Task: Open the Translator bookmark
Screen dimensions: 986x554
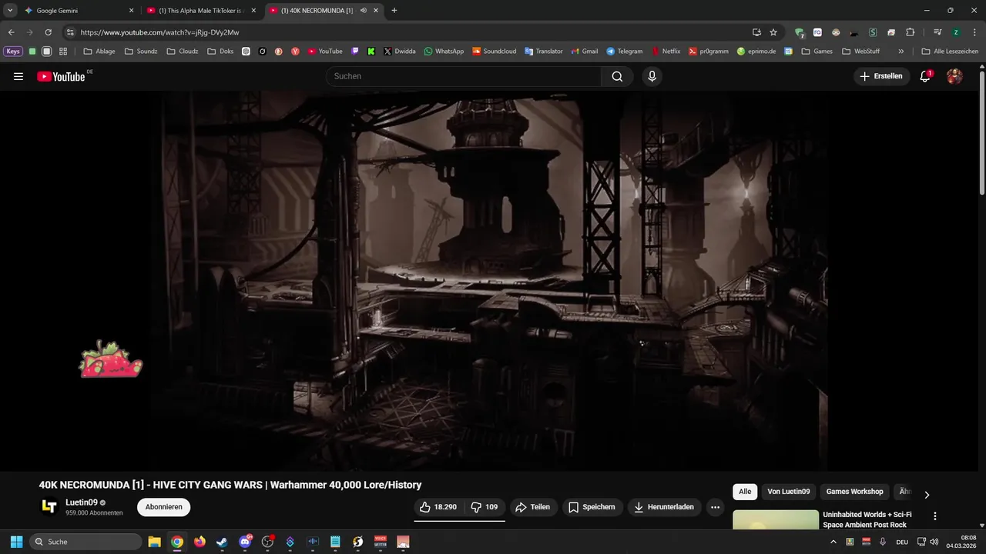Action: pyautogui.click(x=544, y=52)
